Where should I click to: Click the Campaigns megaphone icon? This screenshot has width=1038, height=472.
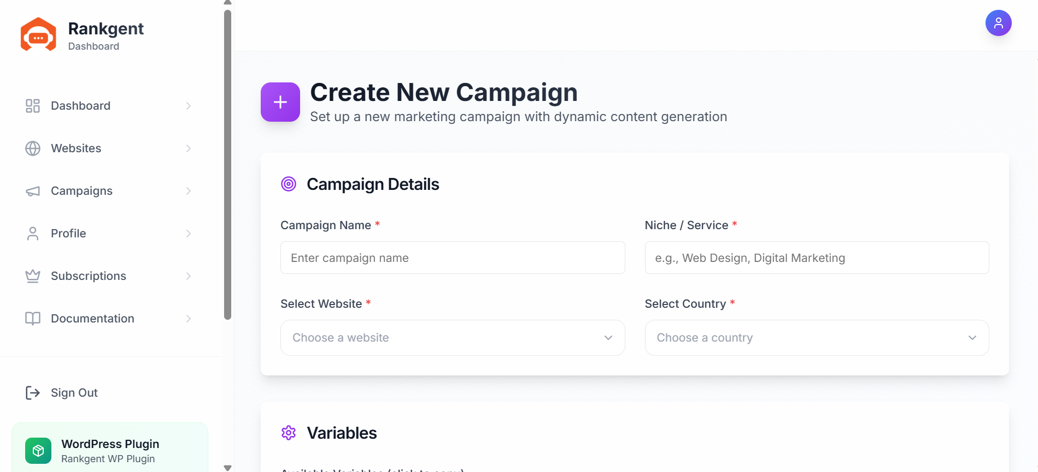coord(33,191)
